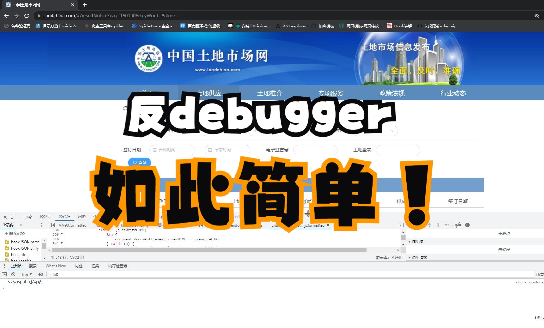Viewport: 544px width, 328px height.
Task: Open the Hook讲解 bookmark
Action: (399, 26)
